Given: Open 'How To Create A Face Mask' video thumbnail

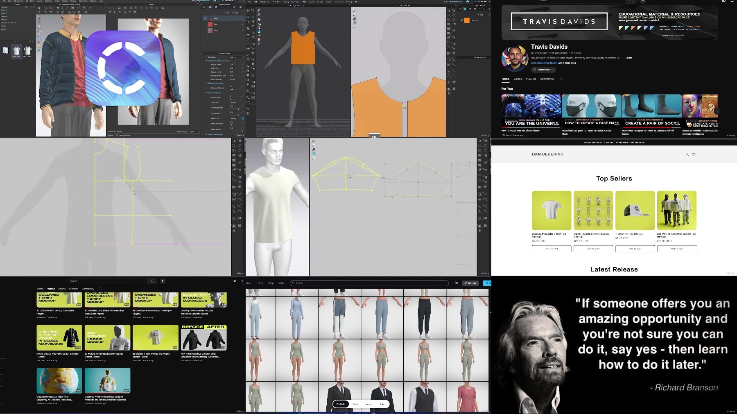Looking at the screenshot, I should click(x=591, y=111).
